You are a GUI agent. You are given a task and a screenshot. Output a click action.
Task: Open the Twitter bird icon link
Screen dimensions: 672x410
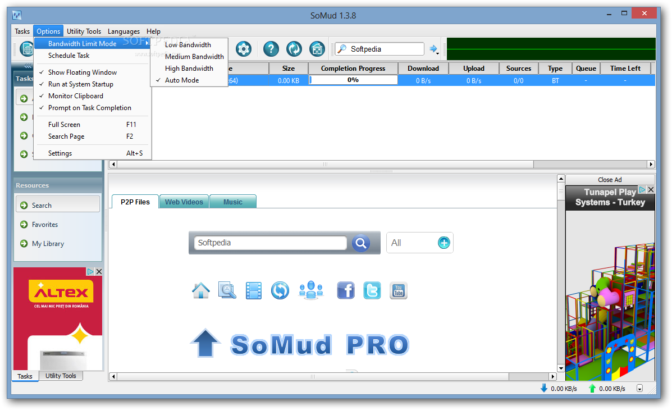(372, 291)
